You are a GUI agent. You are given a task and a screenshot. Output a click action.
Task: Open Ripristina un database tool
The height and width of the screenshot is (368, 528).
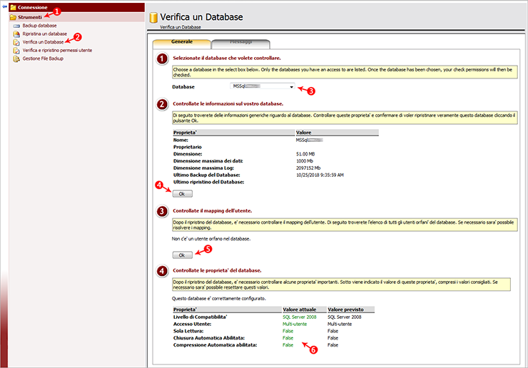click(x=45, y=34)
